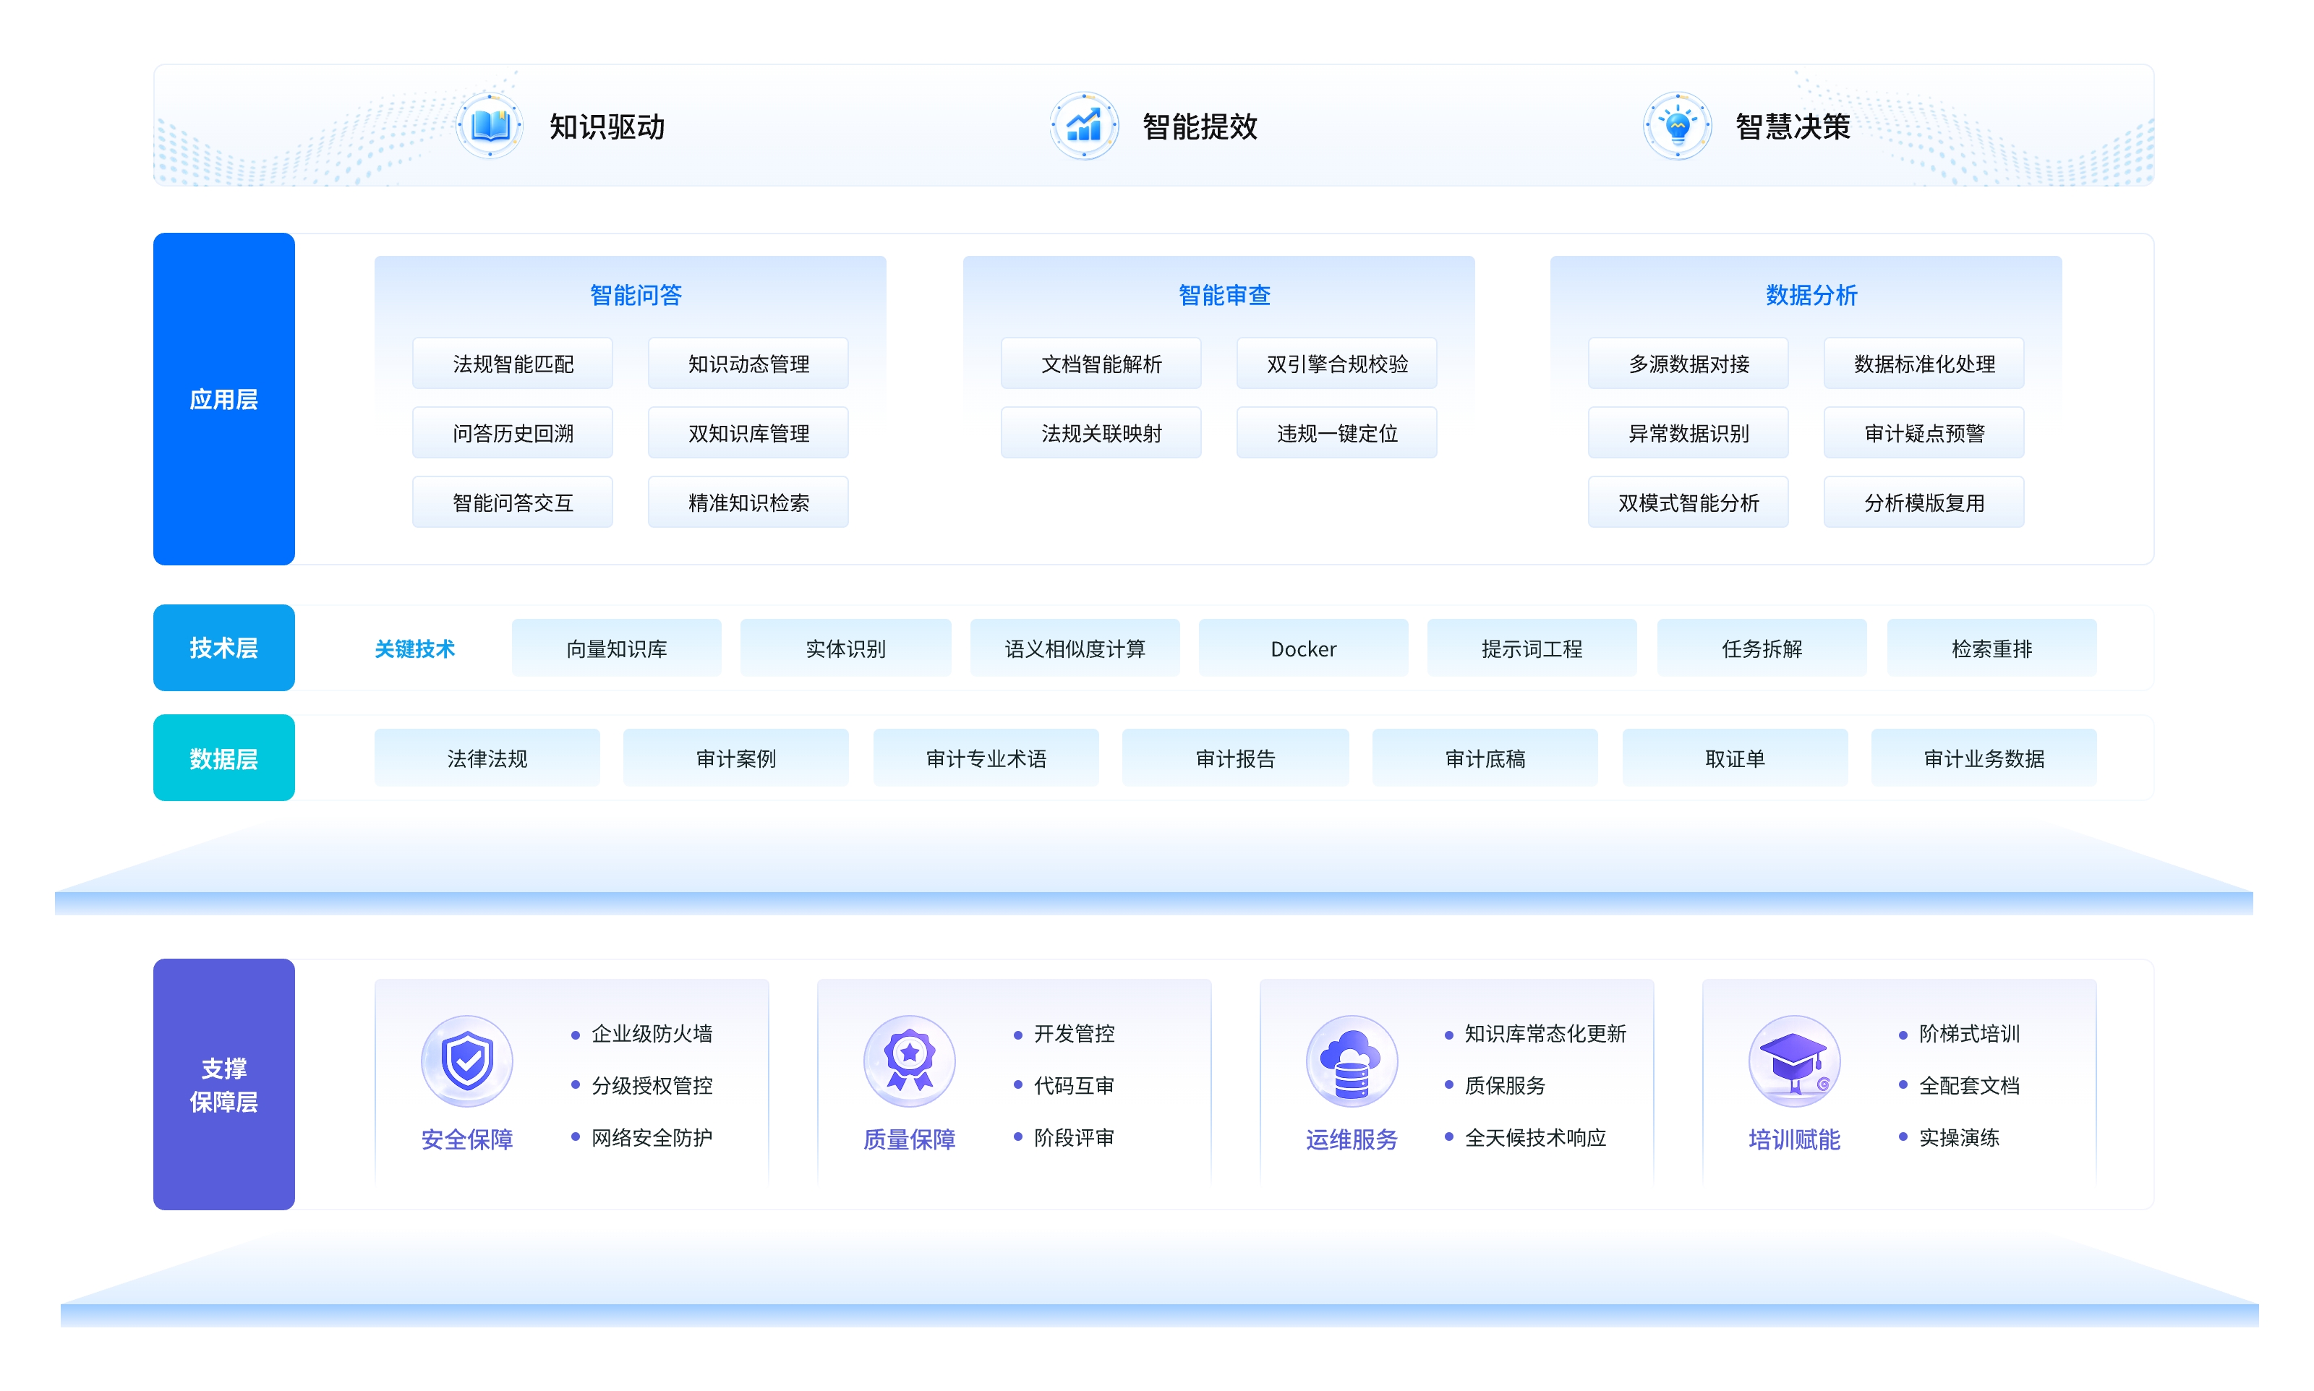2314x1391 pixels.
Task: Click the 关键技术 label
Action: [414, 649]
